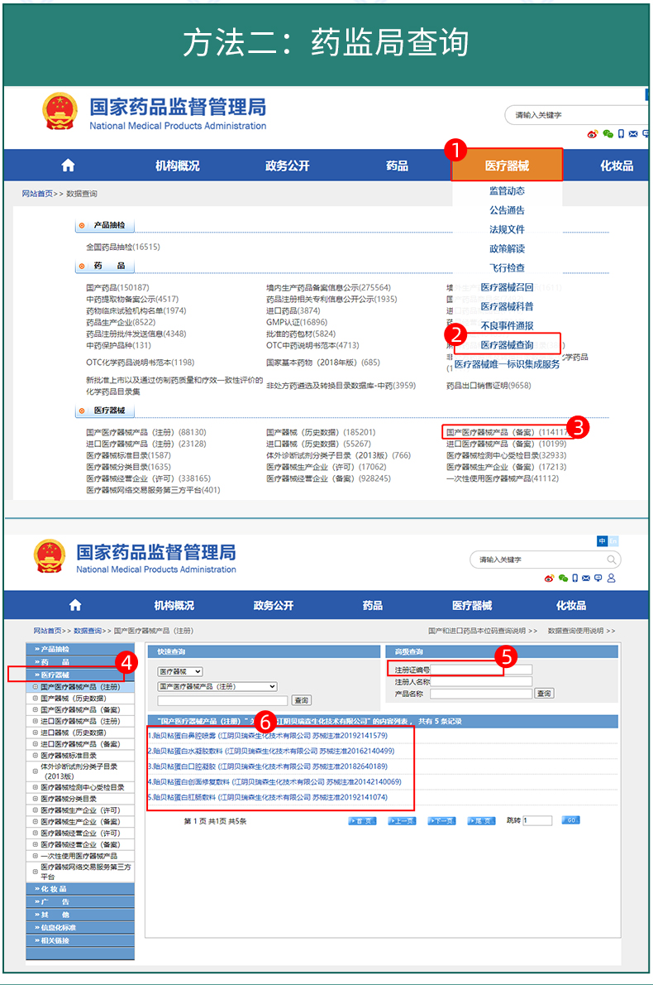653x985 pixels.
Task: Focus the 产品名称 input field
Action: 481,694
